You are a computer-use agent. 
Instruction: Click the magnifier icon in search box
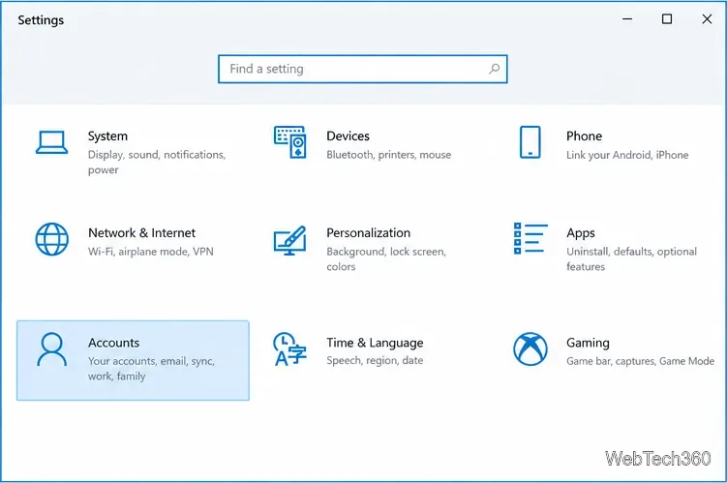495,69
